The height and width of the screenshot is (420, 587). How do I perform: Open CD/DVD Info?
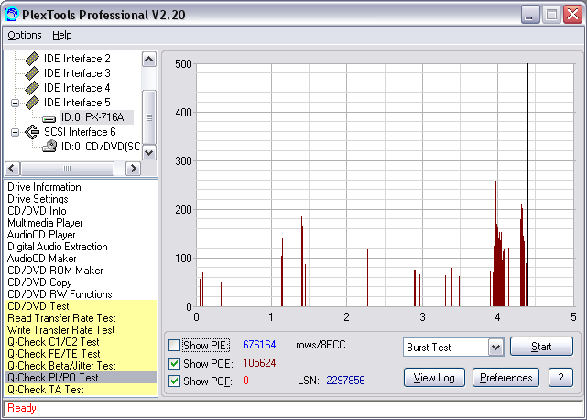[x=37, y=211]
